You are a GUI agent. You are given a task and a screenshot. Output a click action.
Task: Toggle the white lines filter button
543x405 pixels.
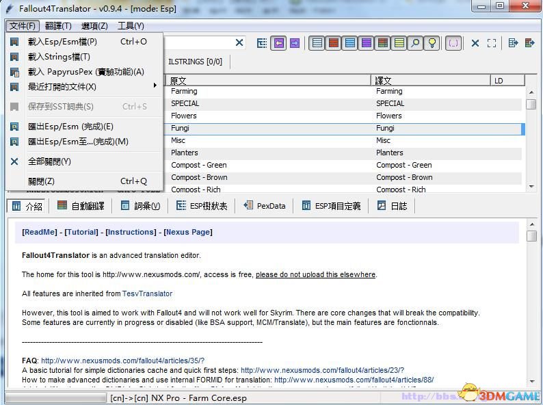(x=317, y=43)
